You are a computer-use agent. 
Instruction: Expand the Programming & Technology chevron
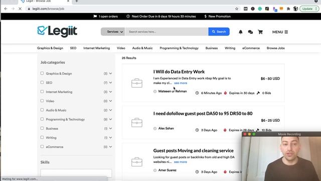click(x=110, y=119)
